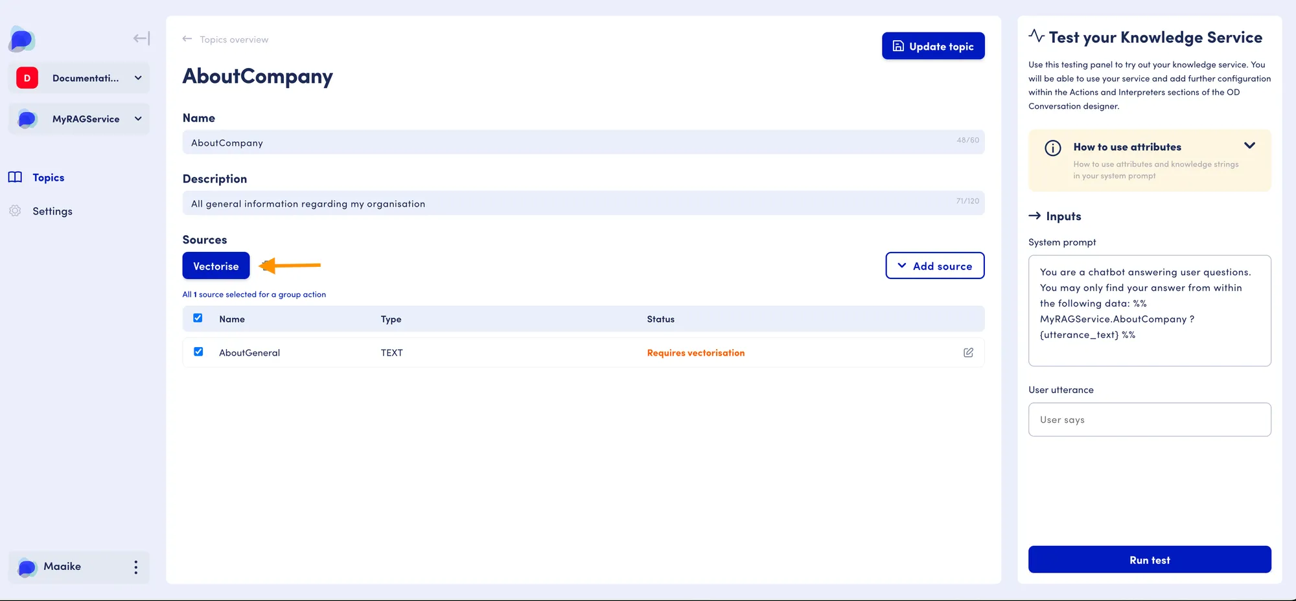Click the AboutGeneral source name

pyautogui.click(x=249, y=353)
